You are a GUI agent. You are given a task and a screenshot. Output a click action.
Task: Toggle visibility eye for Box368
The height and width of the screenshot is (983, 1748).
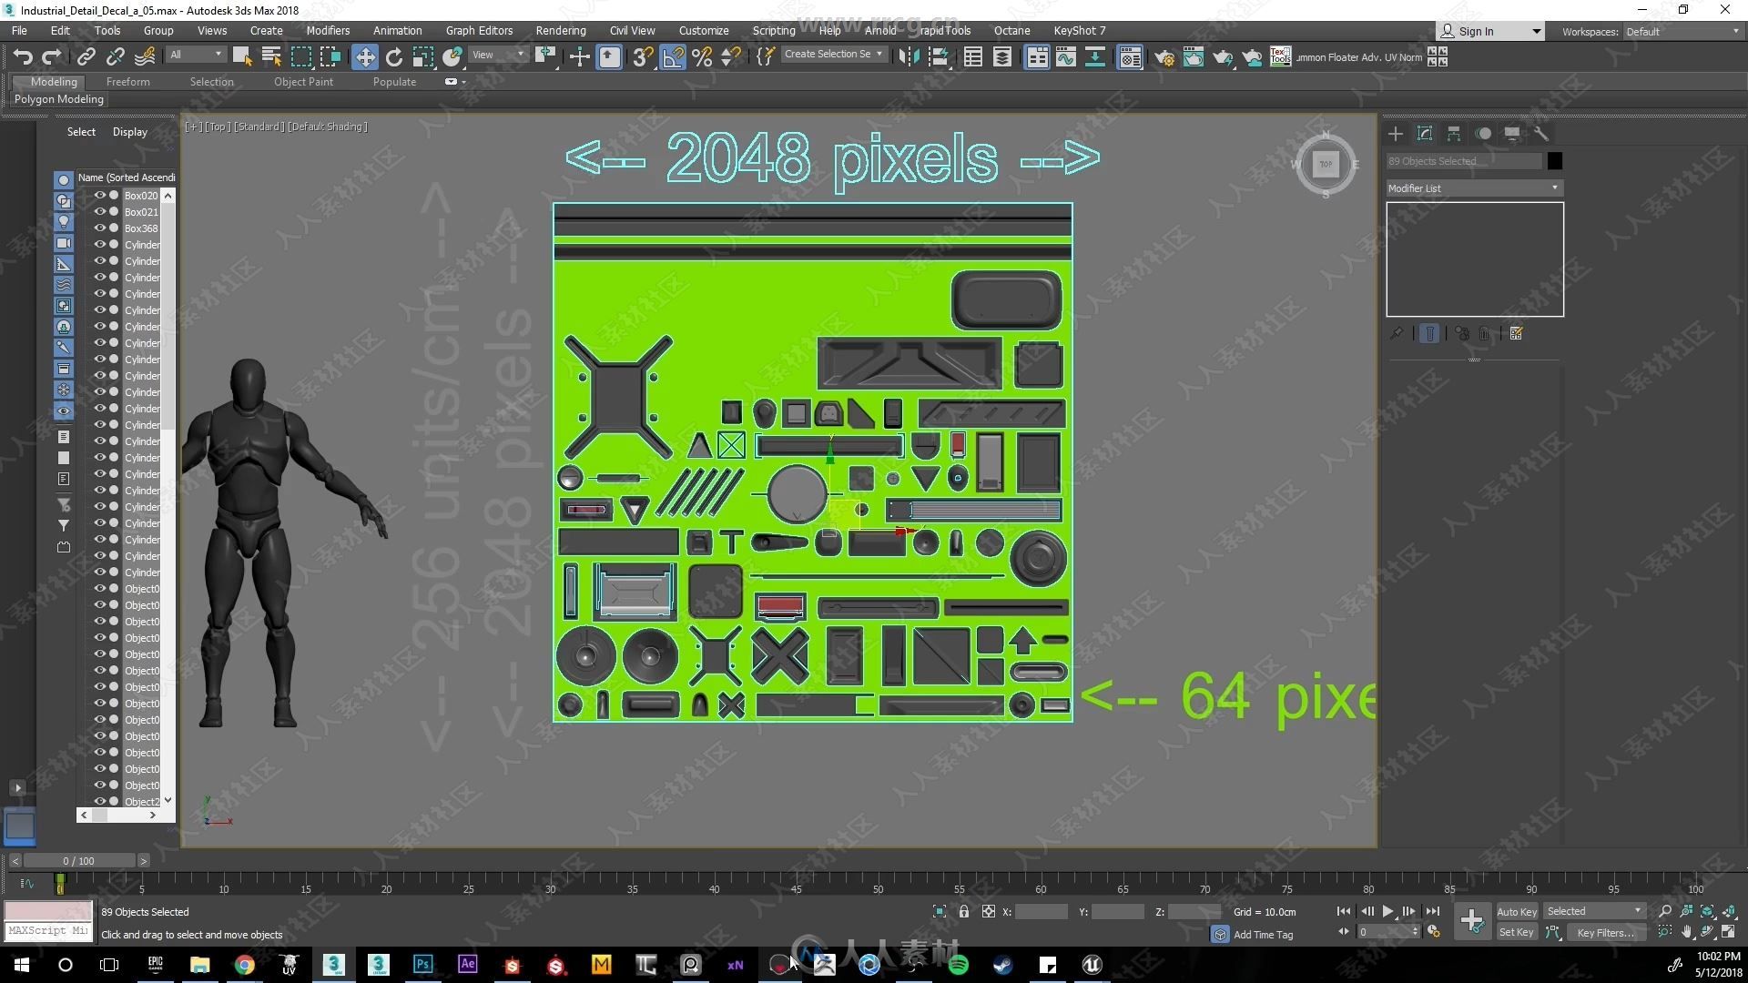(99, 228)
